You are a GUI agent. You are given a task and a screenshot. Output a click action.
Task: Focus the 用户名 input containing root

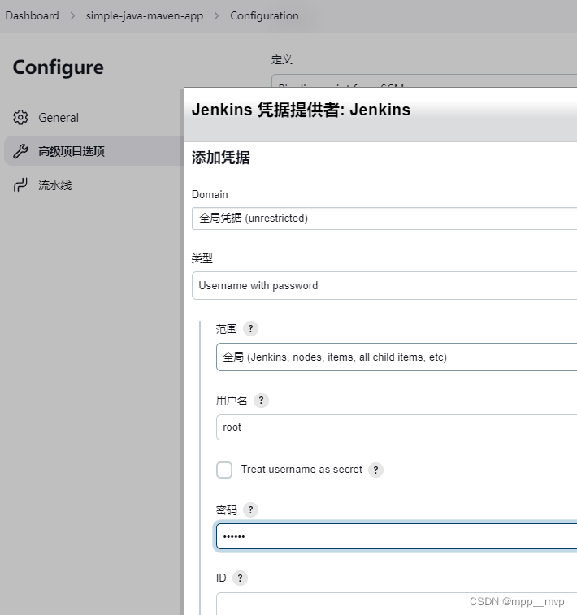tap(397, 427)
